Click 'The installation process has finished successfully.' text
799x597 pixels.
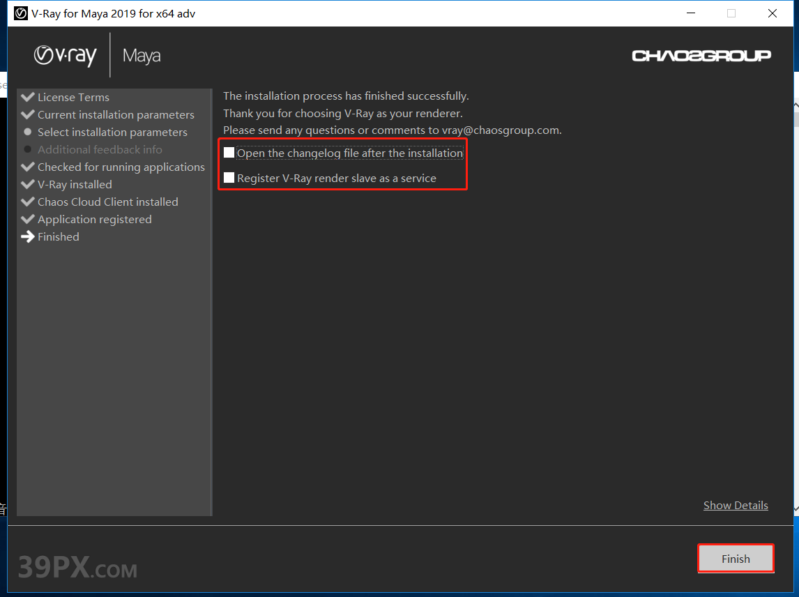click(x=346, y=96)
